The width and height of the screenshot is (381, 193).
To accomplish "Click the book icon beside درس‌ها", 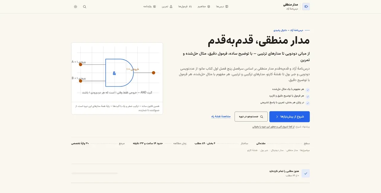I will (227, 7).
